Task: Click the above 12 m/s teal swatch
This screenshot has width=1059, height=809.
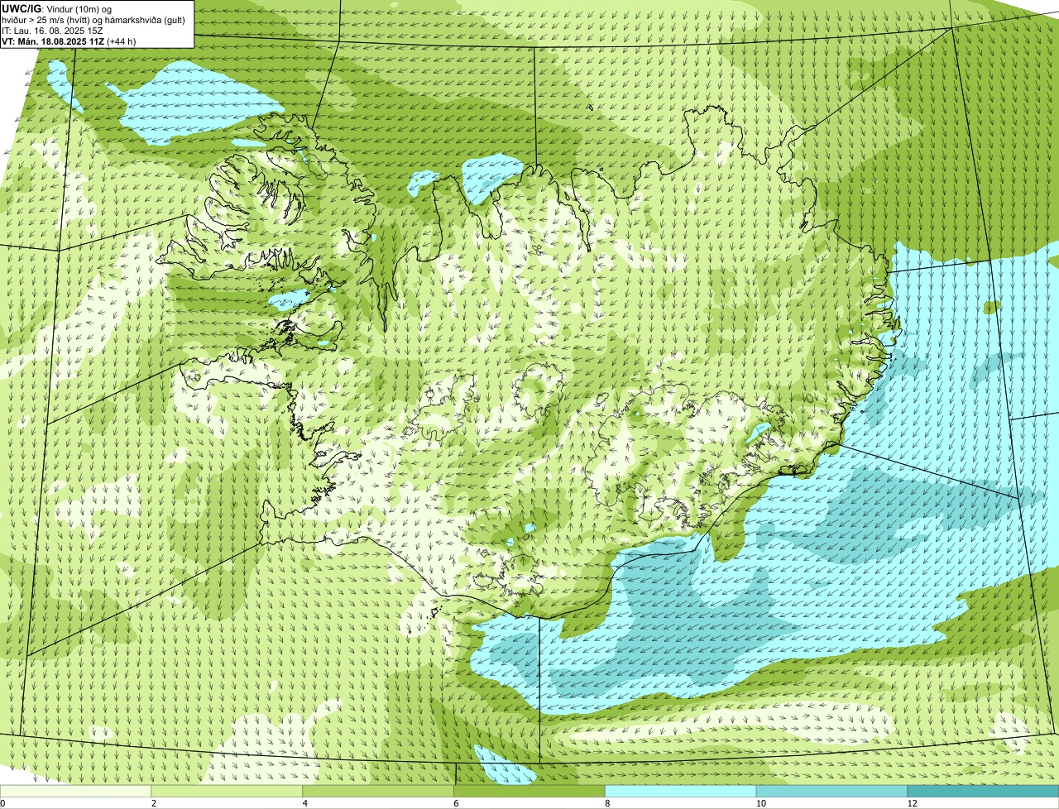Action: tap(984, 791)
